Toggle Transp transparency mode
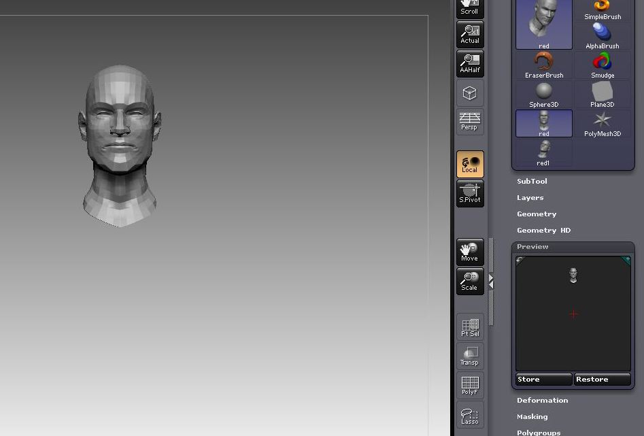 pos(470,356)
